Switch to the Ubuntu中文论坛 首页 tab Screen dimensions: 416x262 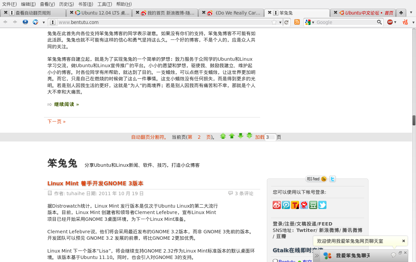(x=362, y=13)
